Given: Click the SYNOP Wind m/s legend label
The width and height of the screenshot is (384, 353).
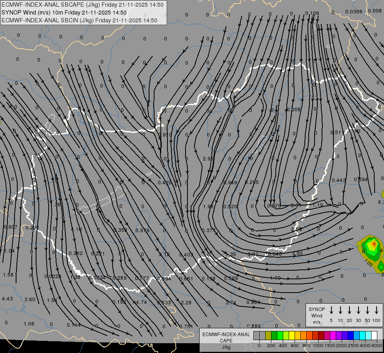Looking at the screenshot, I should (x=317, y=316).
